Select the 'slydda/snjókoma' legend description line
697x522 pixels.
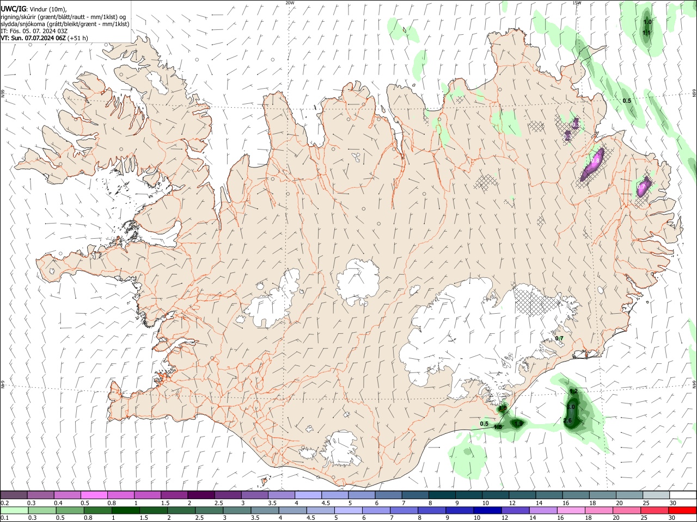(x=65, y=24)
